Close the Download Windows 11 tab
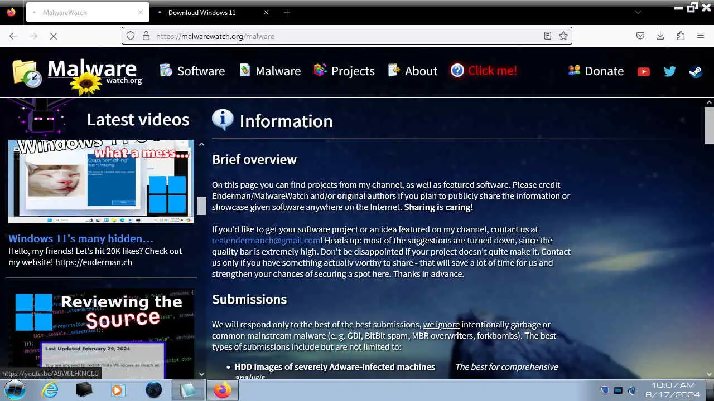The image size is (714, 401). coord(266,12)
